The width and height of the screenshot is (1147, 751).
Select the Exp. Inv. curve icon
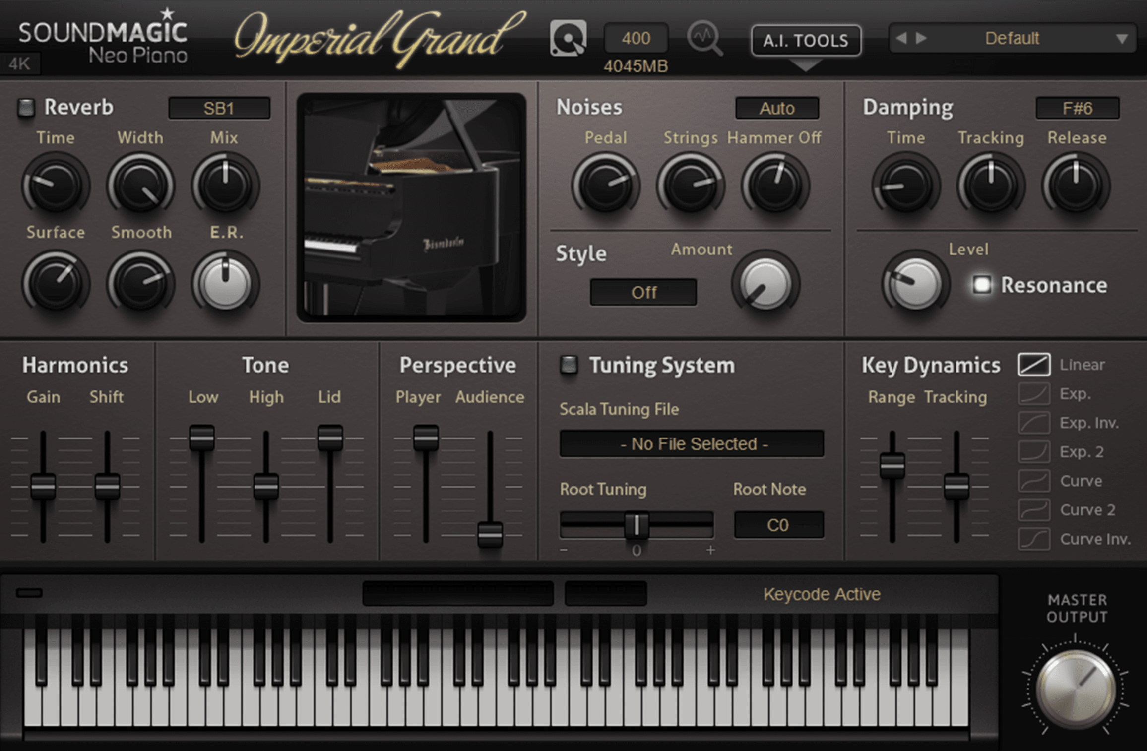coord(1034,423)
